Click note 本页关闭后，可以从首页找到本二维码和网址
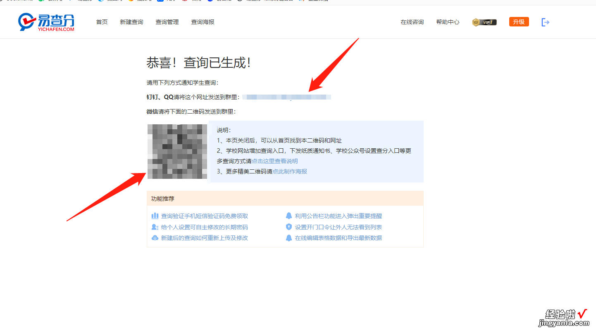Screen dimensions: 596x330 (x=279, y=140)
